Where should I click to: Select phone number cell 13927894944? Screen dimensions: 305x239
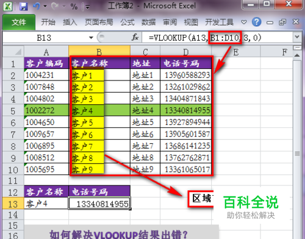pyautogui.click(x=185, y=122)
